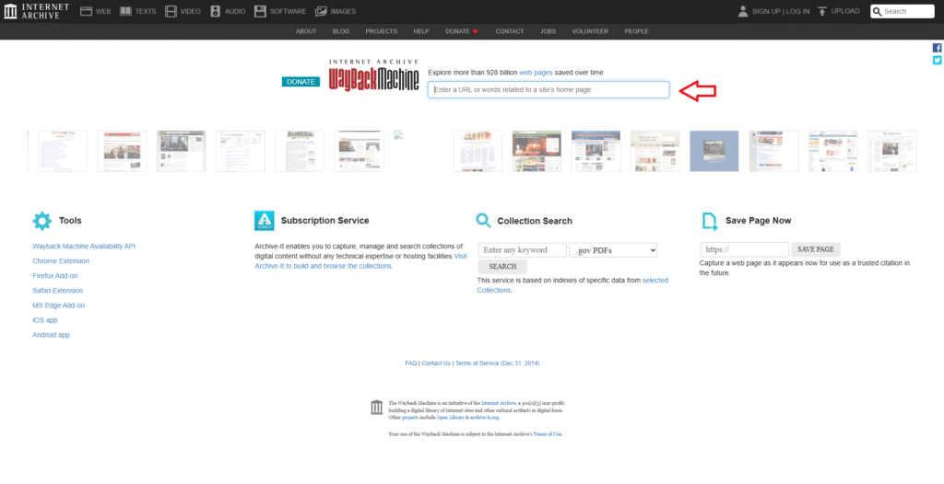The image size is (944, 484).
Task: Open the Software floppy disk icon
Action: pos(260,11)
